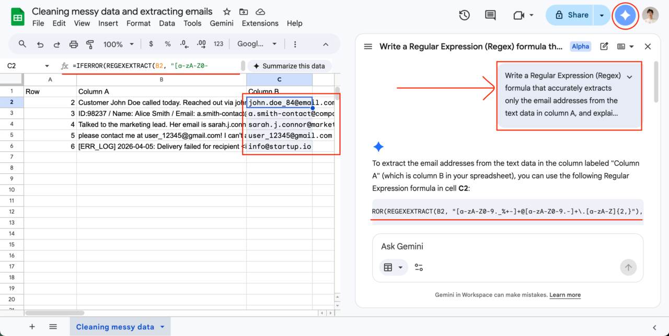
Task: Select the 'Column A' header cell
Action: click(x=162, y=91)
